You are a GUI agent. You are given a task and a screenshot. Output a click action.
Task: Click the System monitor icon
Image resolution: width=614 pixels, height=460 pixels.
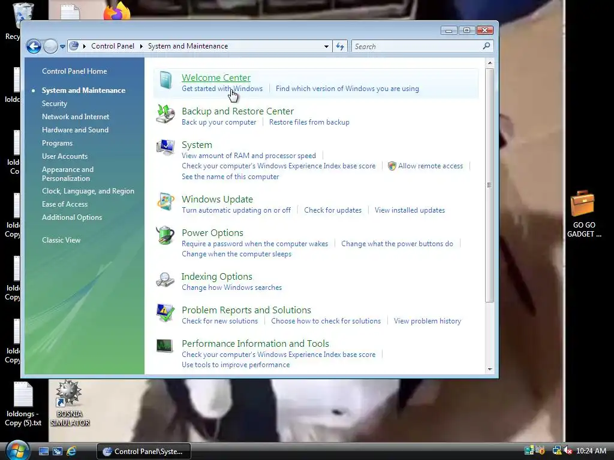(165, 147)
